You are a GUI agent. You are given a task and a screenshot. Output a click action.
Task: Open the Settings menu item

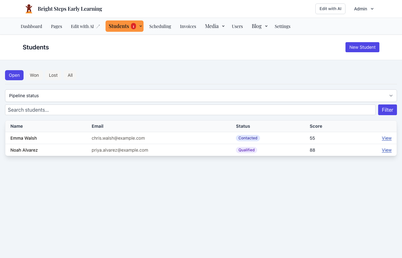coord(283,26)
